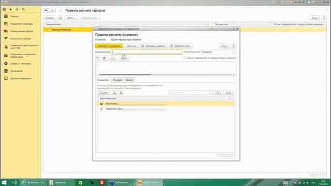The height and width of the screenshot is (186, 331).
Task: Open the Исполнение рейсов section
Action: [x=21, y=39]
